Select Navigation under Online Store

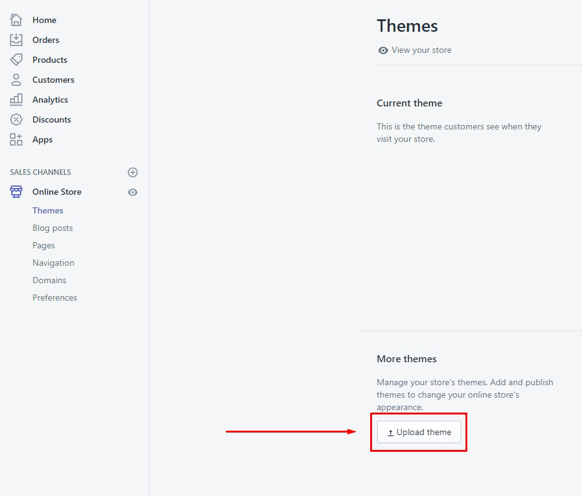pos(54,263)
